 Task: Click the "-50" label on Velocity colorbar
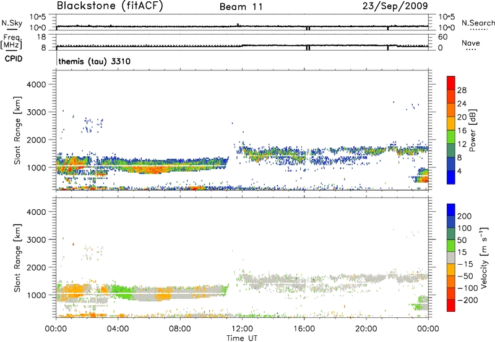point(465,276)
